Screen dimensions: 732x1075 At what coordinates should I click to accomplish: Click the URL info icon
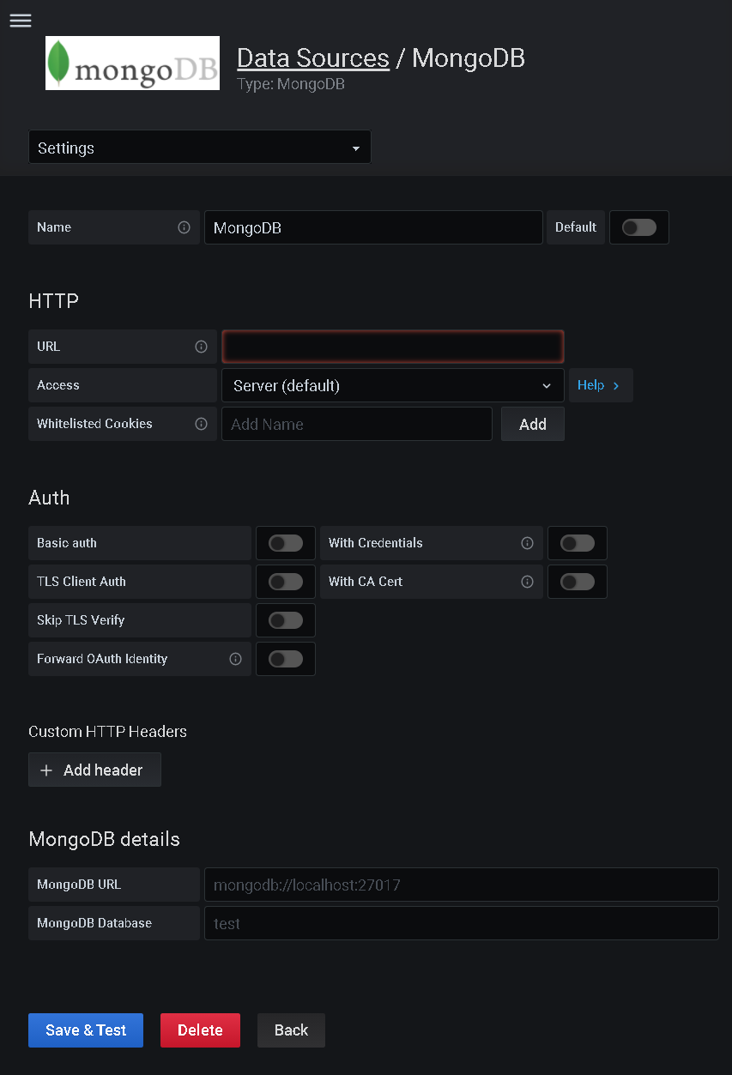pos(201,347)
